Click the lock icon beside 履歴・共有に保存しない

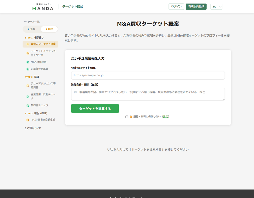pos(131,117)
